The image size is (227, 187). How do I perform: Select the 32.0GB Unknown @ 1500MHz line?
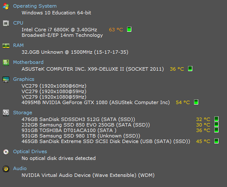75,52
